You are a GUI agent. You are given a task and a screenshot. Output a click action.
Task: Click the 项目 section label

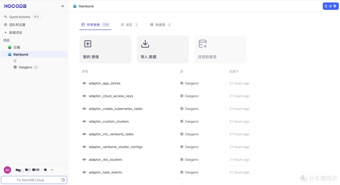click(x=7, y=40)
